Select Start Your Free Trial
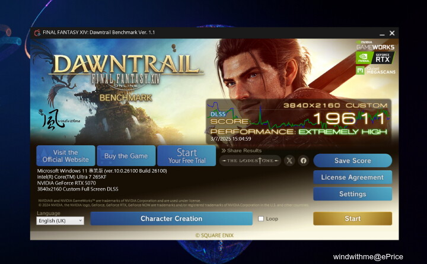 tap(187, 156)
